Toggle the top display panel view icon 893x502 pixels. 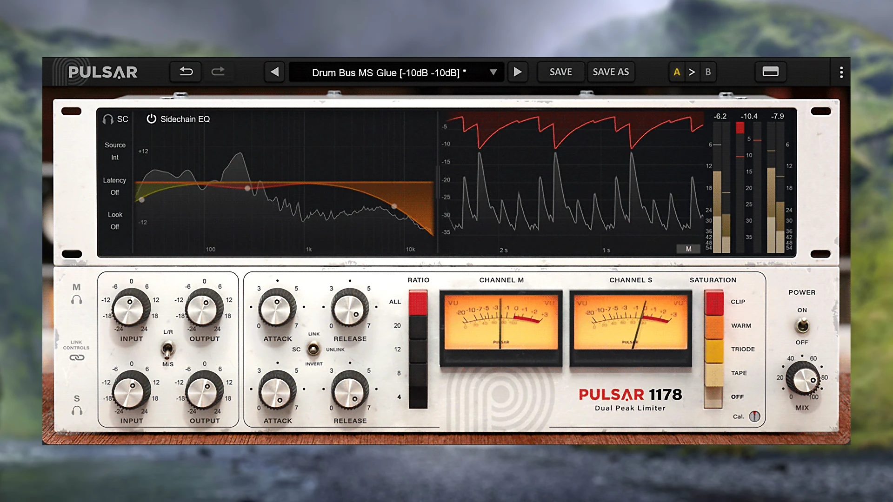click(770, 72)
